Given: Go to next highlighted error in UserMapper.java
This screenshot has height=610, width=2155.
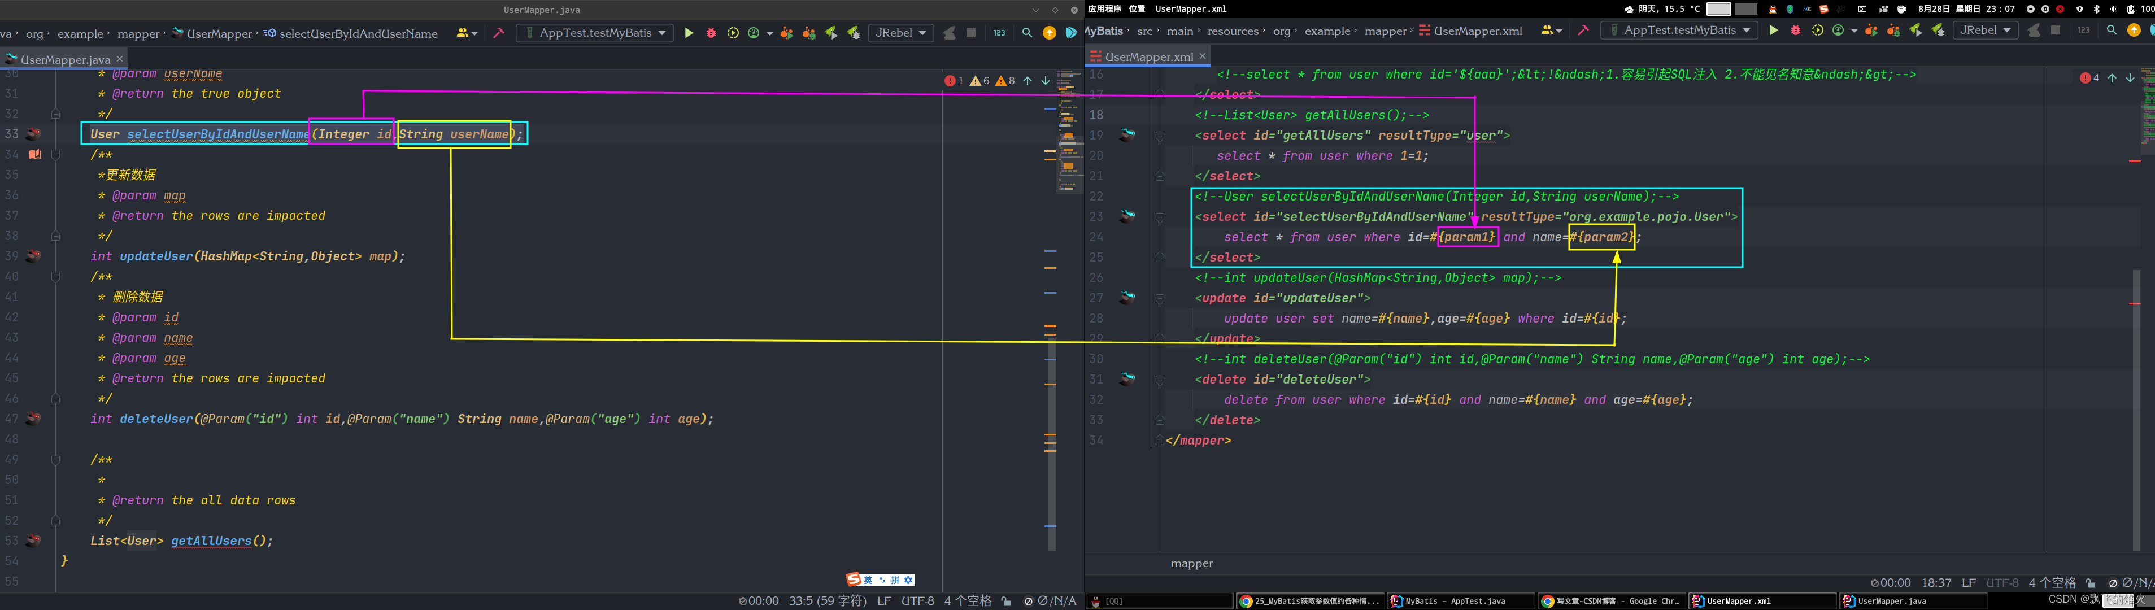Looking at the screenshot, I should pyautogui.click(x=1046, y=81).
